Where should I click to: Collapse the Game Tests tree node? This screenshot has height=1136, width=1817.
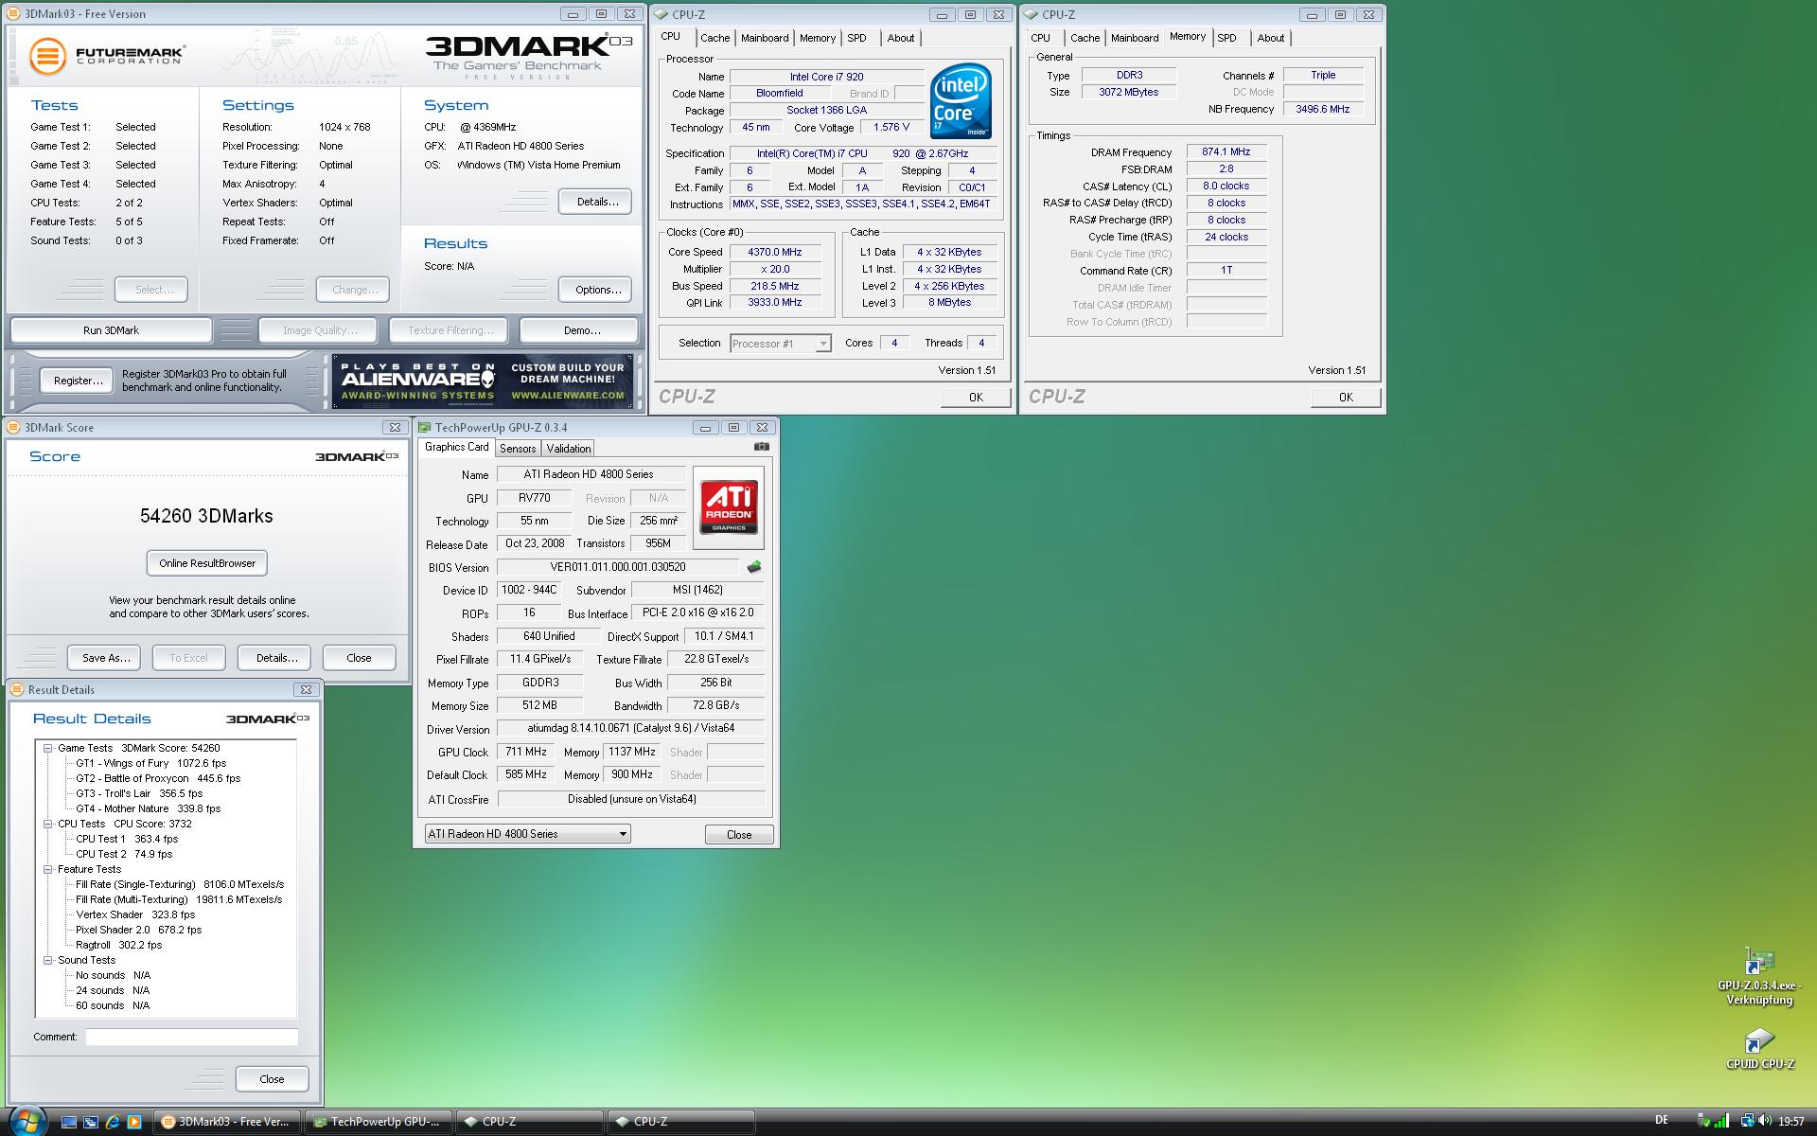[x=47, y=748]
